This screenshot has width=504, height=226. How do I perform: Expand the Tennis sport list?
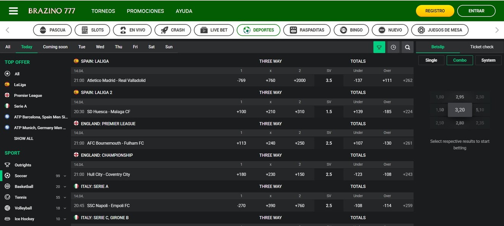coord(65,197)
